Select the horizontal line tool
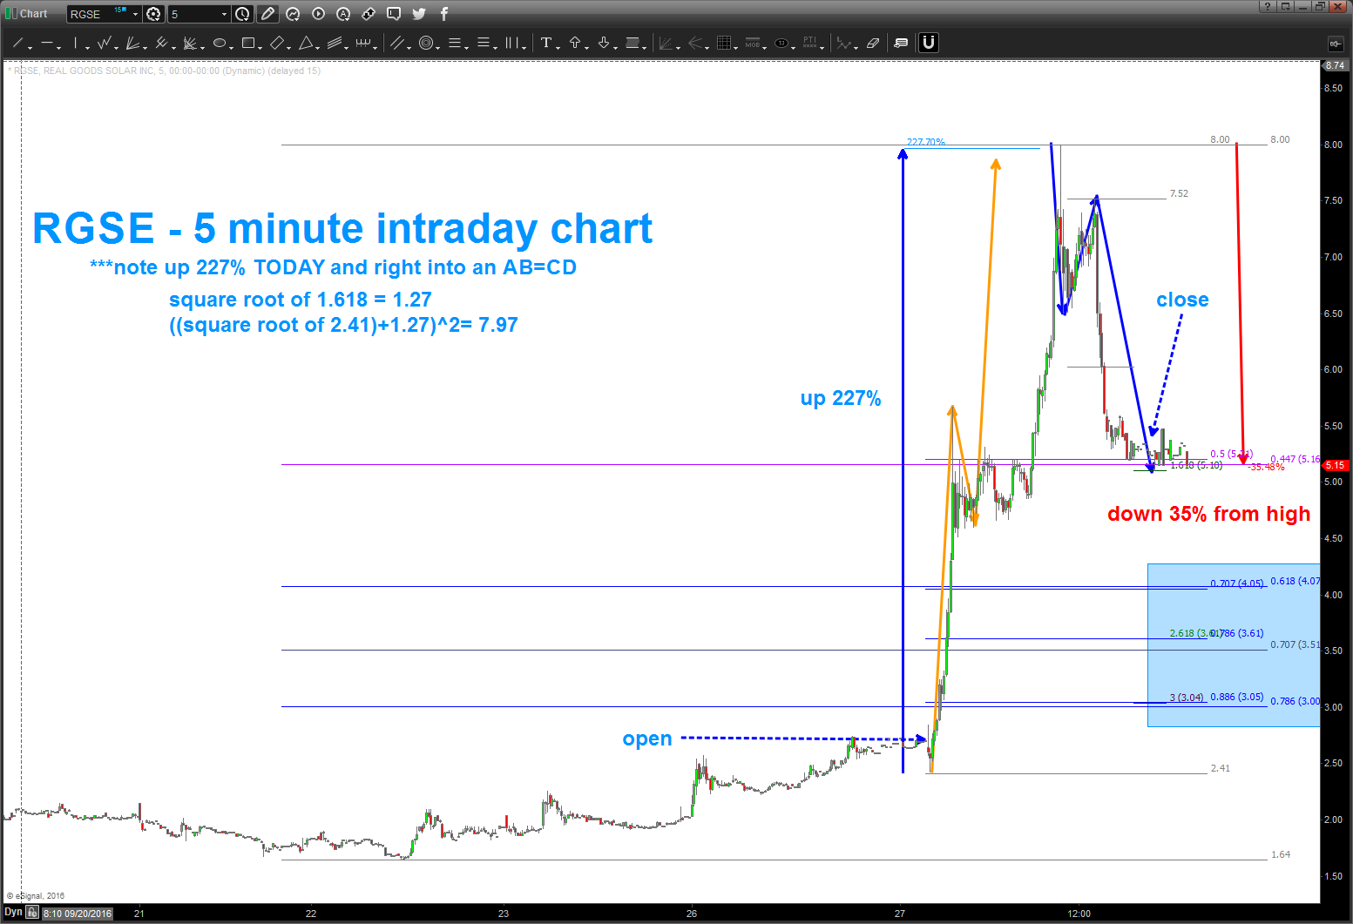The height and width of the screenshot is (924, 1353). (x=47, y=43)
